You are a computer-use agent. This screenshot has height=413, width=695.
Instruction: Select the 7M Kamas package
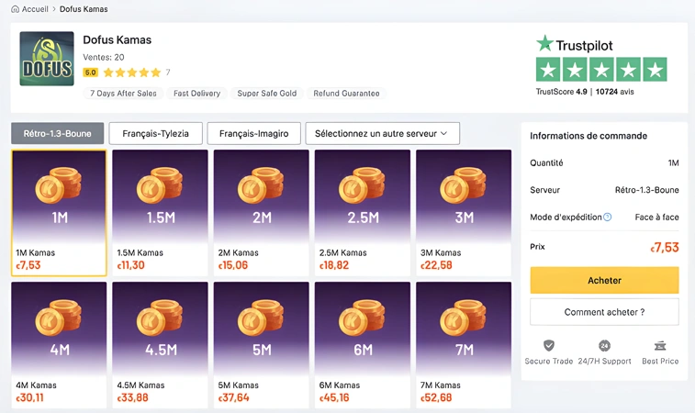click(463, 345)
